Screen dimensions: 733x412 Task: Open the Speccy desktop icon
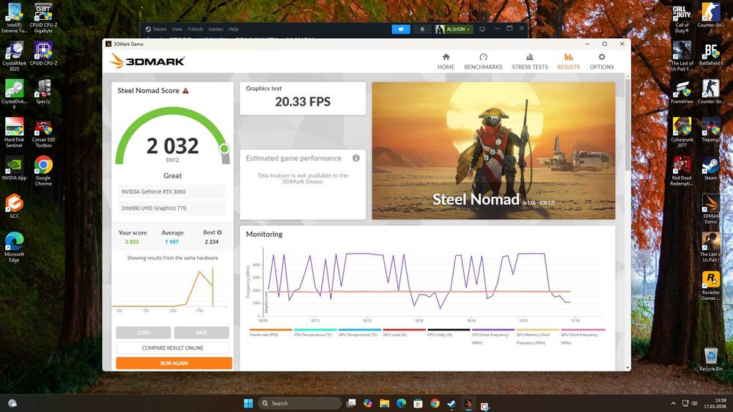tap(43, 91)
